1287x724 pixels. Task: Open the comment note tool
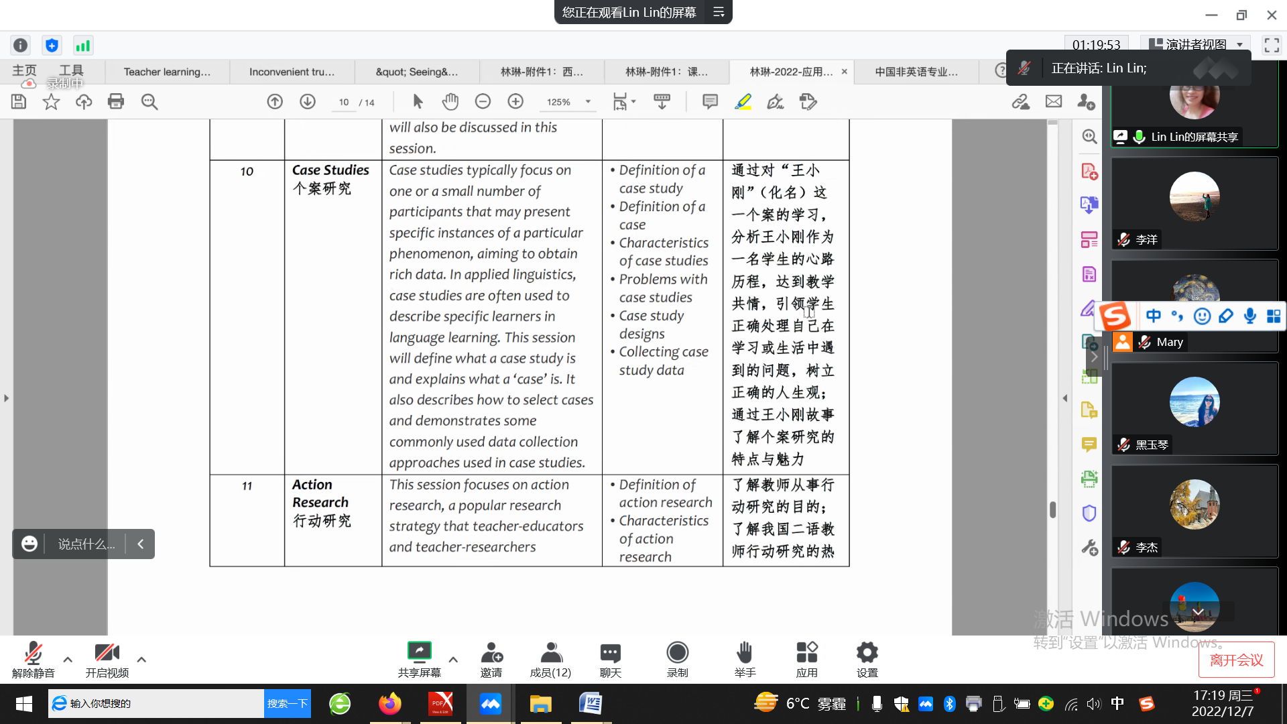click(710, 102)
